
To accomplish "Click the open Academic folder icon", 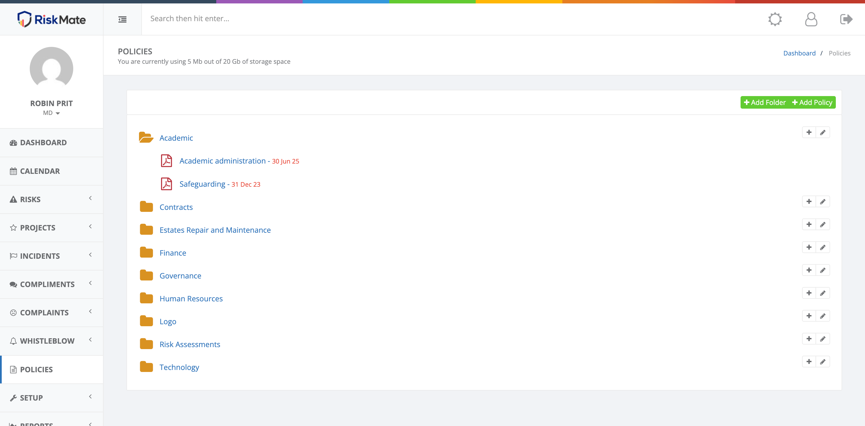I will tap(146, 137).
